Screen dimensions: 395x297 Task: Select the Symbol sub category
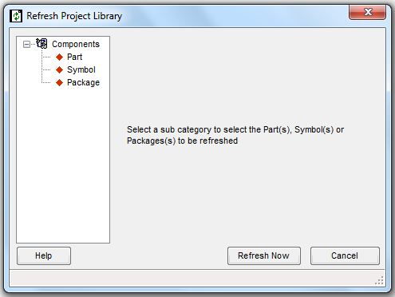(x=81, y=69)
